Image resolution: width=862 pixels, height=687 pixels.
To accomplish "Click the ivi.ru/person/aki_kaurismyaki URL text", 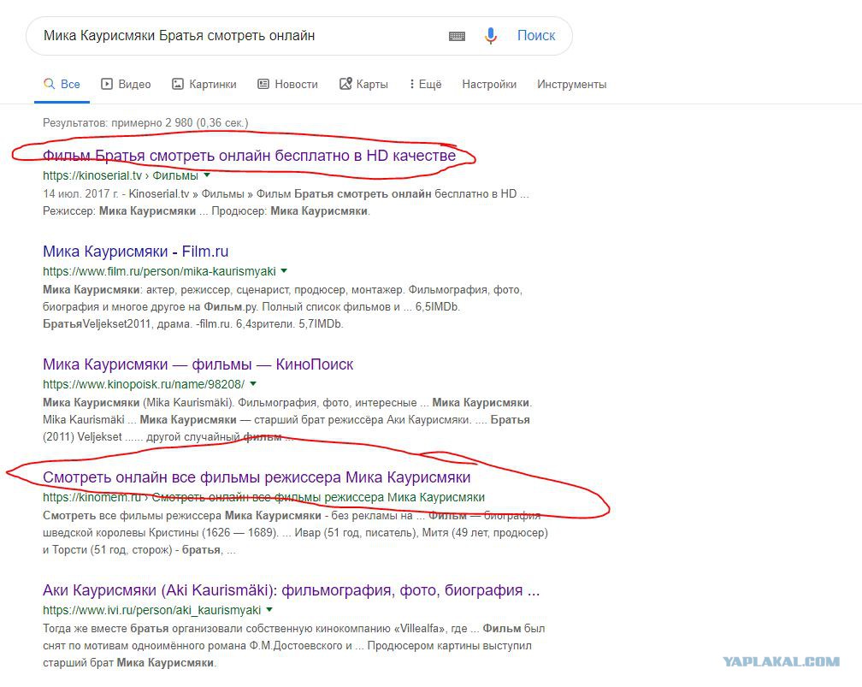I will click(151, 610).
